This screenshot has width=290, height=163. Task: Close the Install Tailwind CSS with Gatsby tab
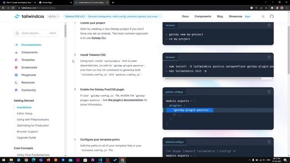[x=107, y=3]
